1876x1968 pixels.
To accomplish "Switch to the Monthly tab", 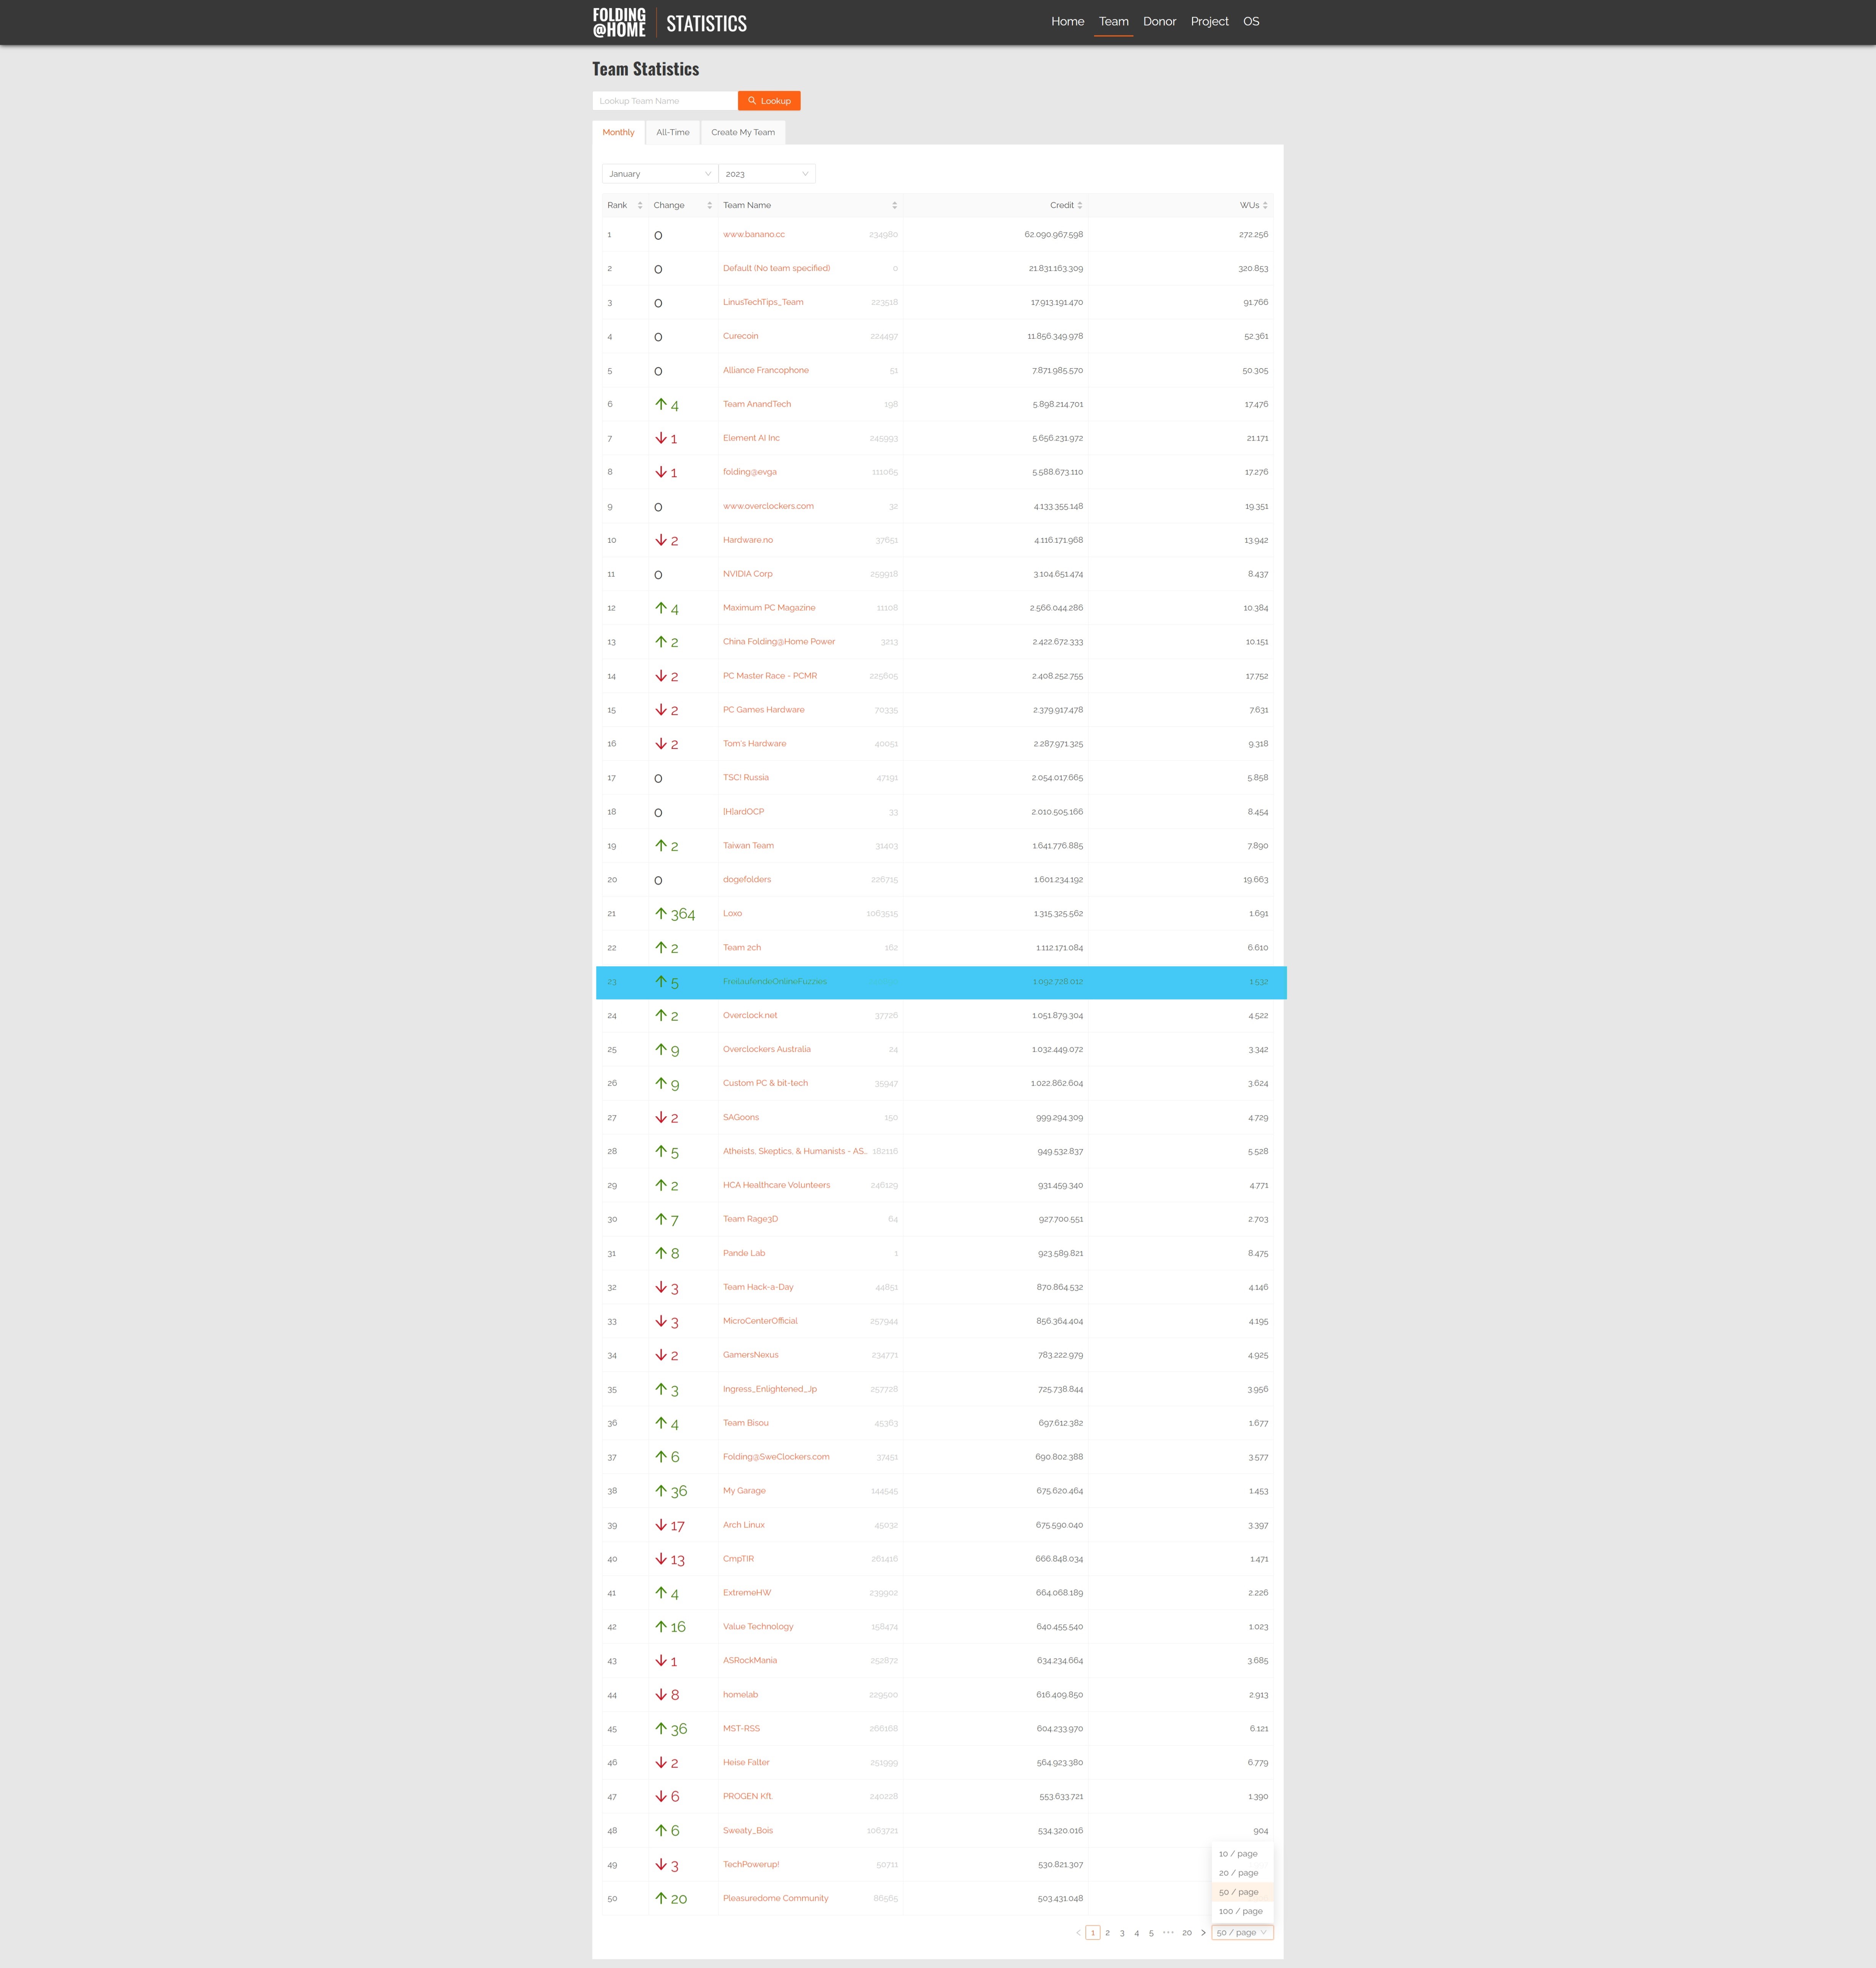I will pos(618,132).
